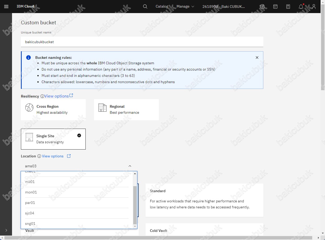325x240 pixels.
Task: Open the Catalog menu item
Action: point(162,7)
